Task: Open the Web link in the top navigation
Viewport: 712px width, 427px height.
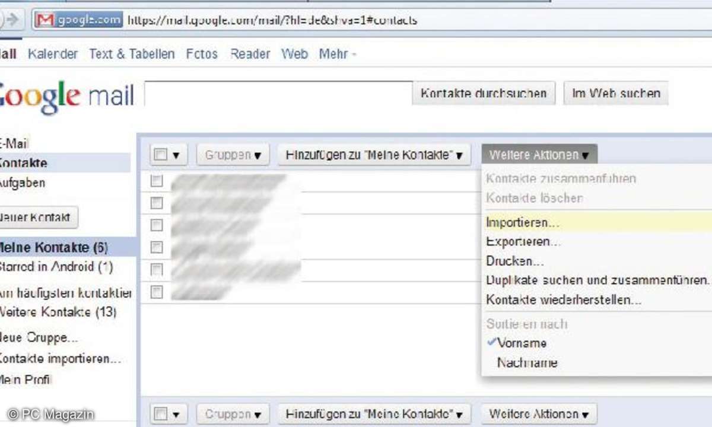Action: (x=295, y=54)
